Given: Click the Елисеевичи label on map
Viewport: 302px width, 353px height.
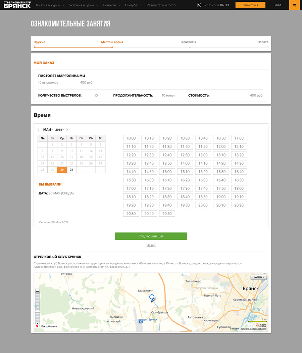Looking at the screenshot, I should [146, 291].
